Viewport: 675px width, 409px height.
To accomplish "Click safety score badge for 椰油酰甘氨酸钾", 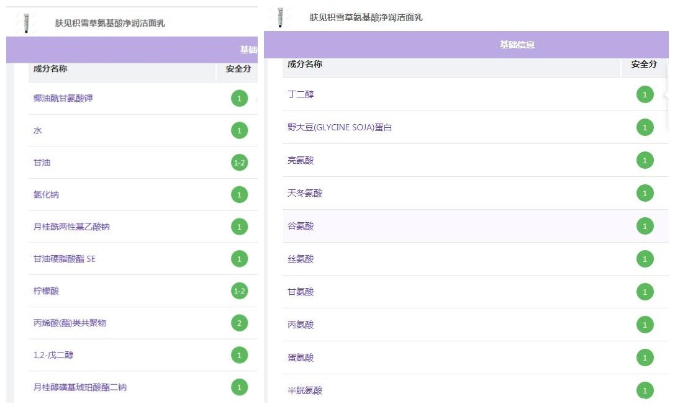I will pyautogui.click(x=239, y=98).
